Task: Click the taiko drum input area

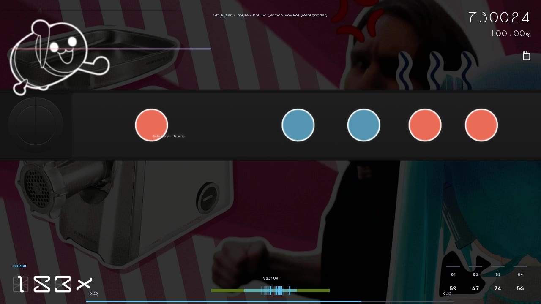Action: 36,125
